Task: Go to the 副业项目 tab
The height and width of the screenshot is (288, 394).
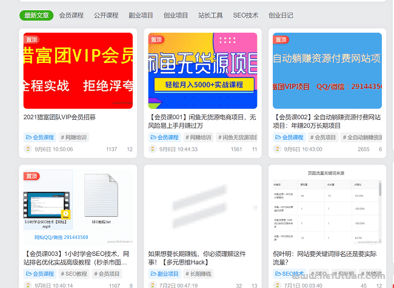Action: 141,15
